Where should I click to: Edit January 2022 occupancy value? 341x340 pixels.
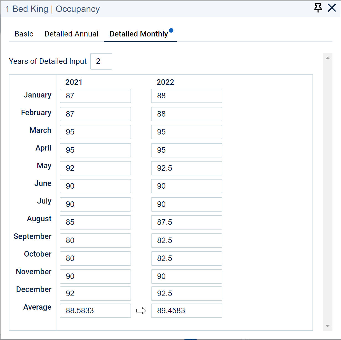point(187,96)
